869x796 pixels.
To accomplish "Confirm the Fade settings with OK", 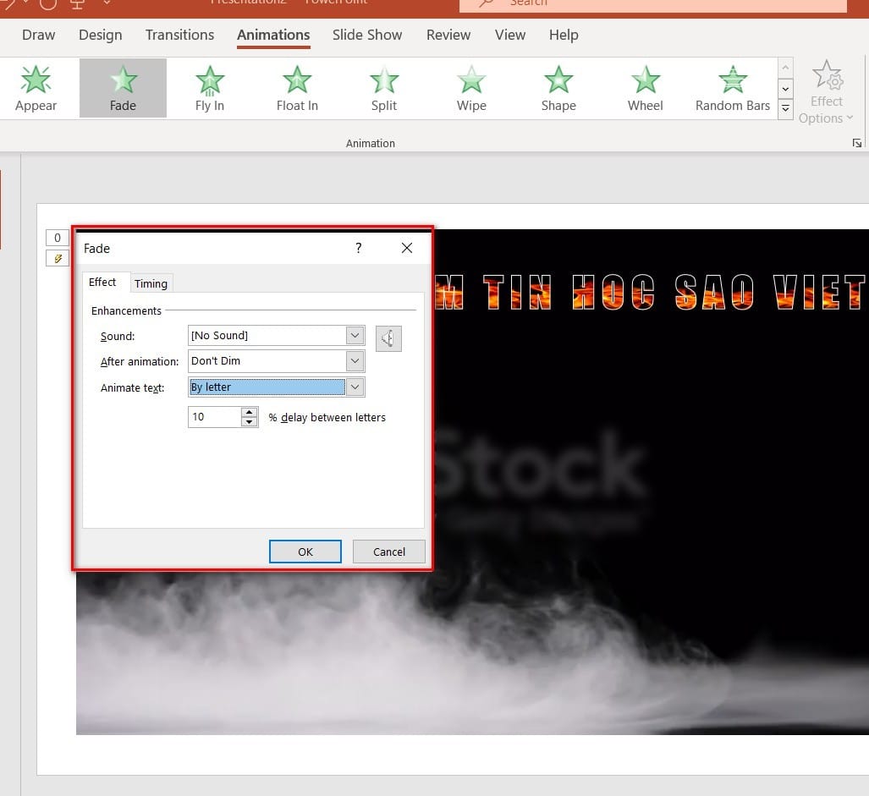I will (305, 552).
